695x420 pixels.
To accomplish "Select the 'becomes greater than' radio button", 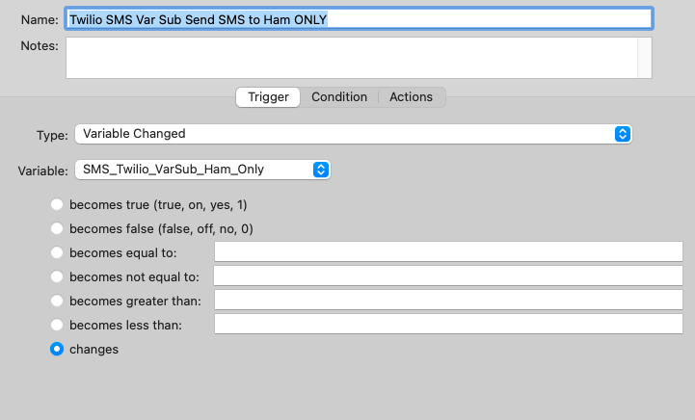I will 57,301.
